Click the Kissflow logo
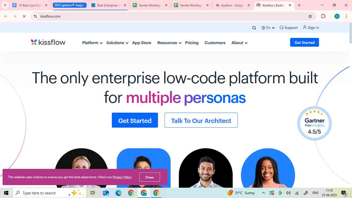This screenshot has width=352, height=198. click(x=48, y=42)
